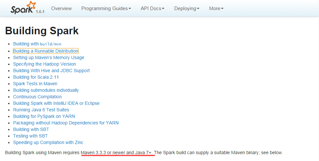The width and height of the screenshot is (319, 161).
Task: Go to Building a Runnable Distribution
Action: [x=45, y=51]
